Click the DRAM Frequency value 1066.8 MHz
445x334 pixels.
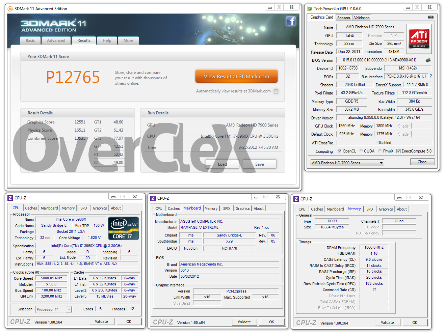[x=374, y=247]
